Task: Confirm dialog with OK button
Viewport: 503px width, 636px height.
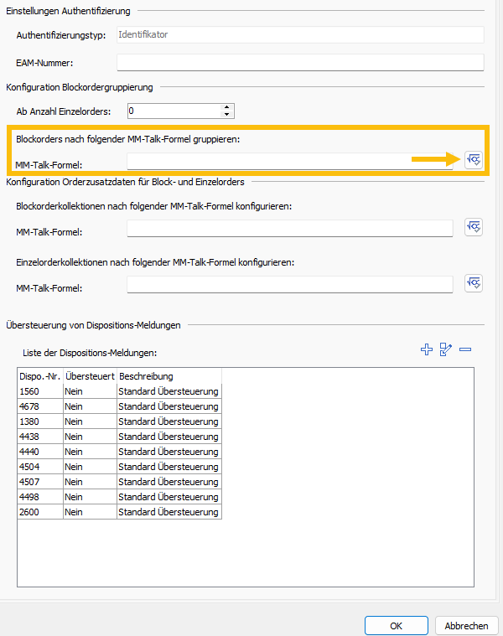Action: click(397, 625)
